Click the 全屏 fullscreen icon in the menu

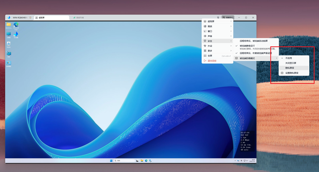tap(205, 56)
